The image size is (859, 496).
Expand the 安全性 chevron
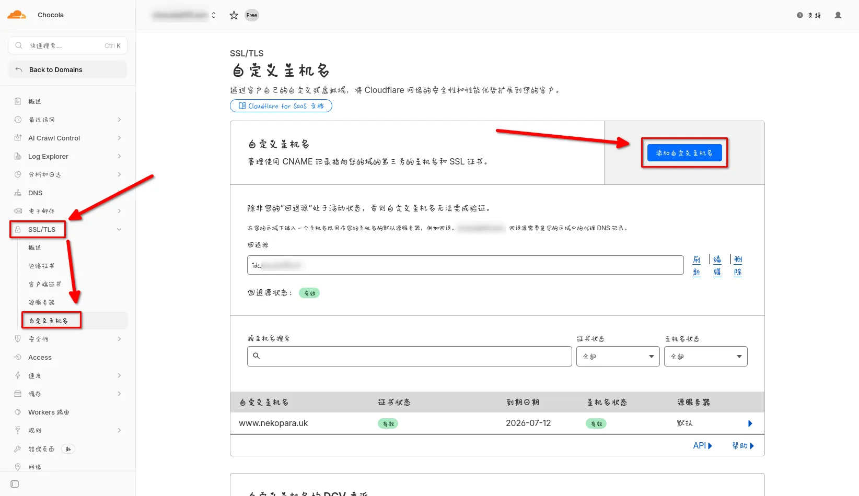click(119, 339)
